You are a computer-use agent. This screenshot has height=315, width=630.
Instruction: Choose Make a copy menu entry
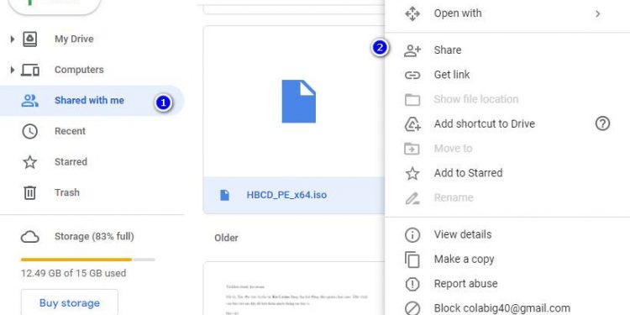coord(464,260)
